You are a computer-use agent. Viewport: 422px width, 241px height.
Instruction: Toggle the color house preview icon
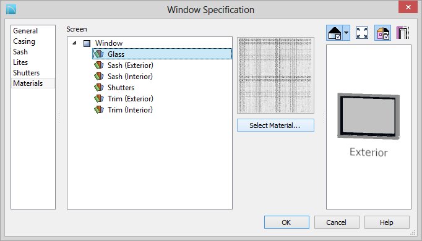(x=382, y=33)
